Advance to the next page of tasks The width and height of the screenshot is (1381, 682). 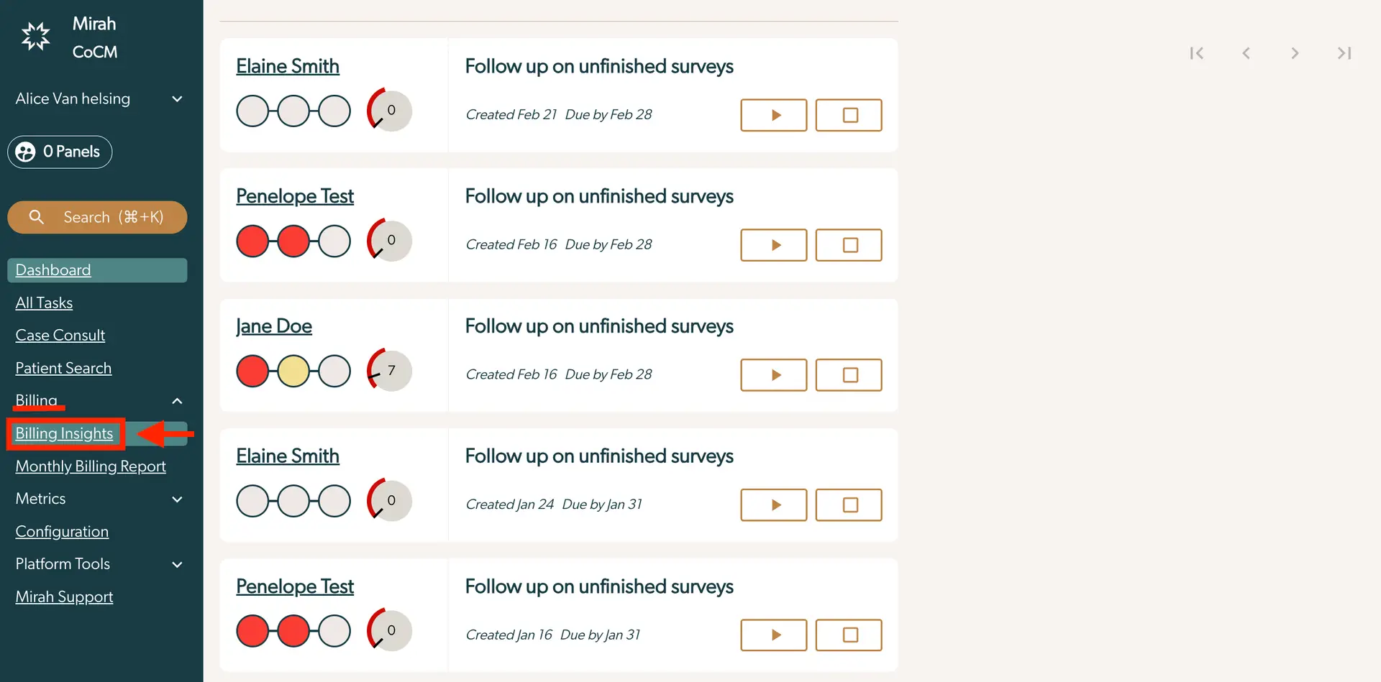(1295, 52)
